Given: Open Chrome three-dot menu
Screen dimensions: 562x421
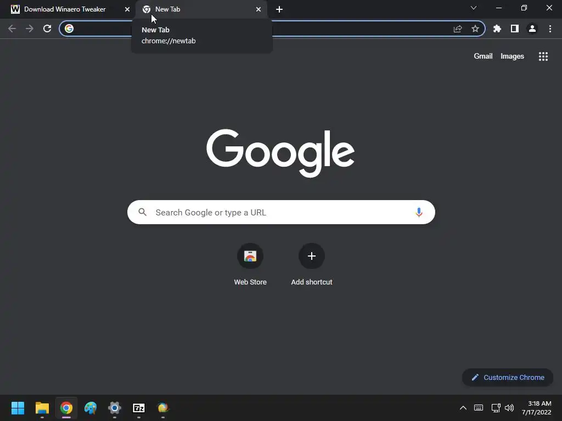Looking at the screenshot, I should [x=550, y=29].
